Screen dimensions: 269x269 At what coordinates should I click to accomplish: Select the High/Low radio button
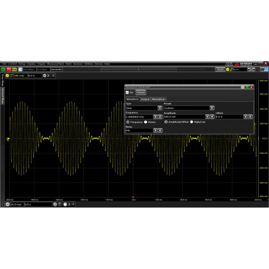tap(192, 122)
